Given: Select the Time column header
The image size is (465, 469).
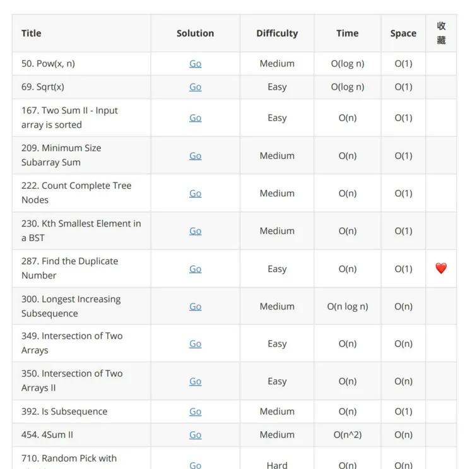Looking at the screenshot, I should coord(347,33).
